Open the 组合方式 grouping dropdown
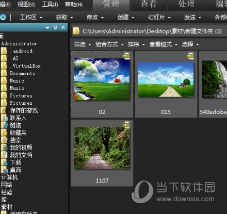This screenshot has width=227, height=214. (x=109, y=44)
